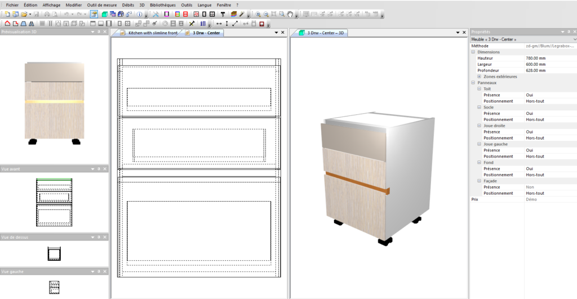The width and height of the screenshot is (577, 299).
Task: Expand the Zones extérieures node
Action: tap(479, 77)
